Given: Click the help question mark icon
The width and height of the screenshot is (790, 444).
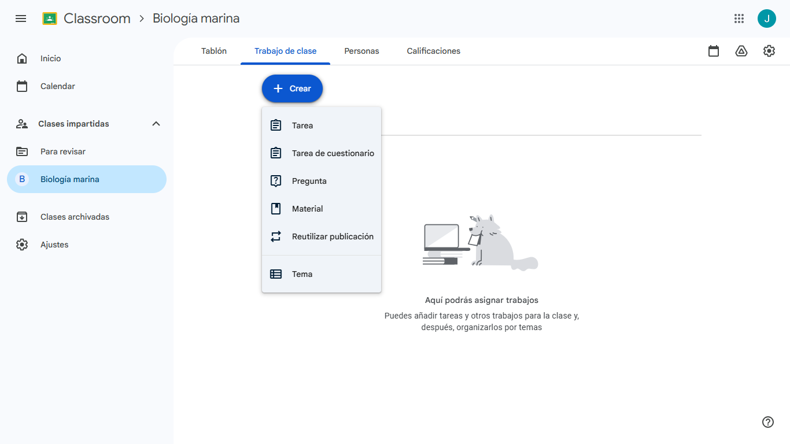Looking at the screenshot, I should pos(767,422).
